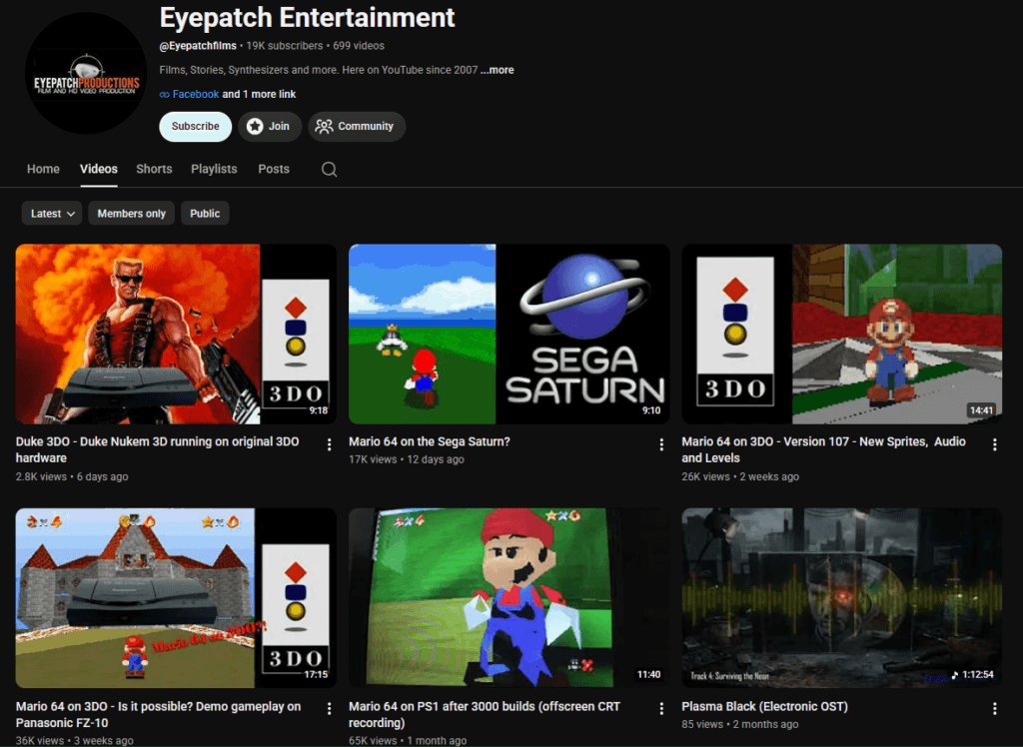1023x747 pixels.
Task: Open the Shorts tab
Action: [x=154, y=169]
